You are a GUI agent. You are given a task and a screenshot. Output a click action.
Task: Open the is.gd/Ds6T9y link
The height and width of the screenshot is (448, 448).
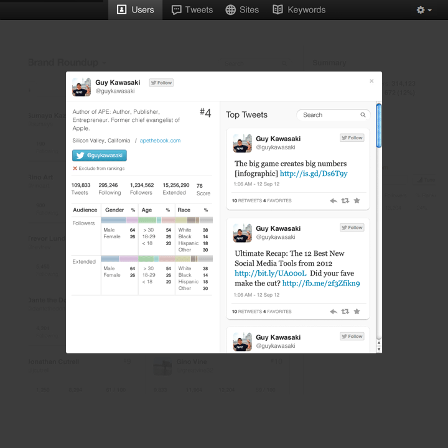point(314,174)
